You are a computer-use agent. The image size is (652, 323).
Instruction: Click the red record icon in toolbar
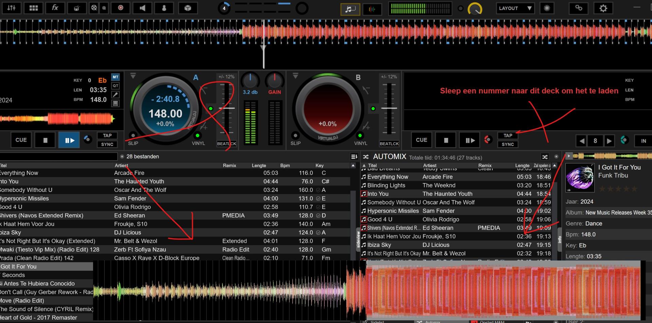coord(120,8)
